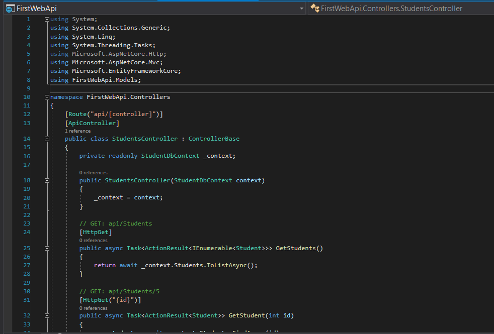Screen dimensions: 494x334
Task: Open the document dropdown next to FirstWebApi
Action: tap(302, 8)
